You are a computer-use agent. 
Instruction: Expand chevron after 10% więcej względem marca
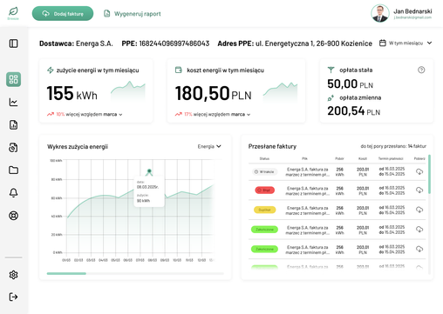point(120,115)
